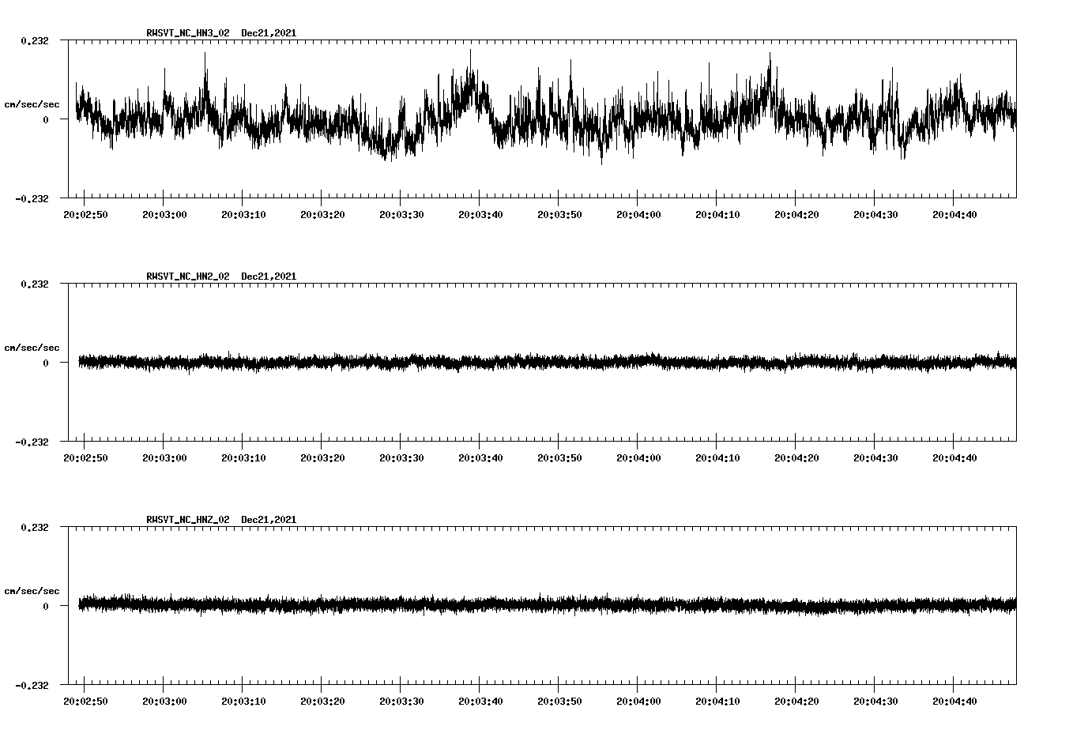Click the zero axis label on HN3 plot
Image resolution: width=1073 pixels, height=730 pixels.
point(46,119)
